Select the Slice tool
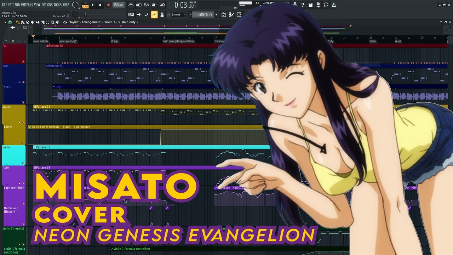This screenshot has width=453, height=255. (x=42, y=22)
